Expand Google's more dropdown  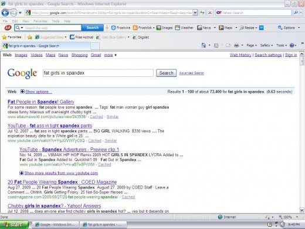(x=110, y=55)
